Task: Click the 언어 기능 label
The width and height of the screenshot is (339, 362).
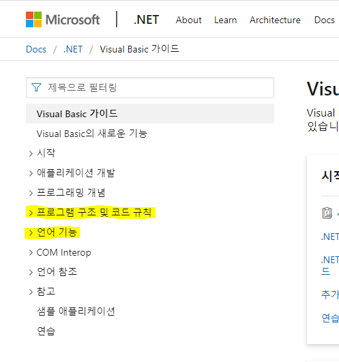Action: [x=57, y=232]
